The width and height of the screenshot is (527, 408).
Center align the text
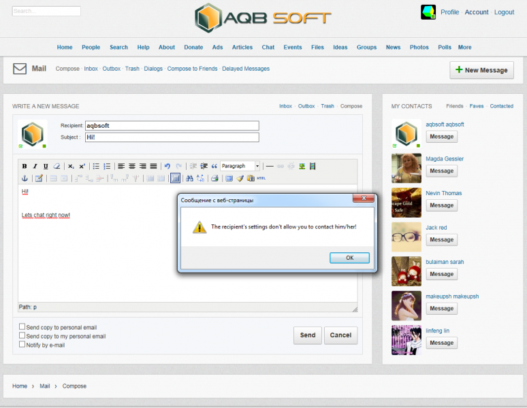click(132, 166)
